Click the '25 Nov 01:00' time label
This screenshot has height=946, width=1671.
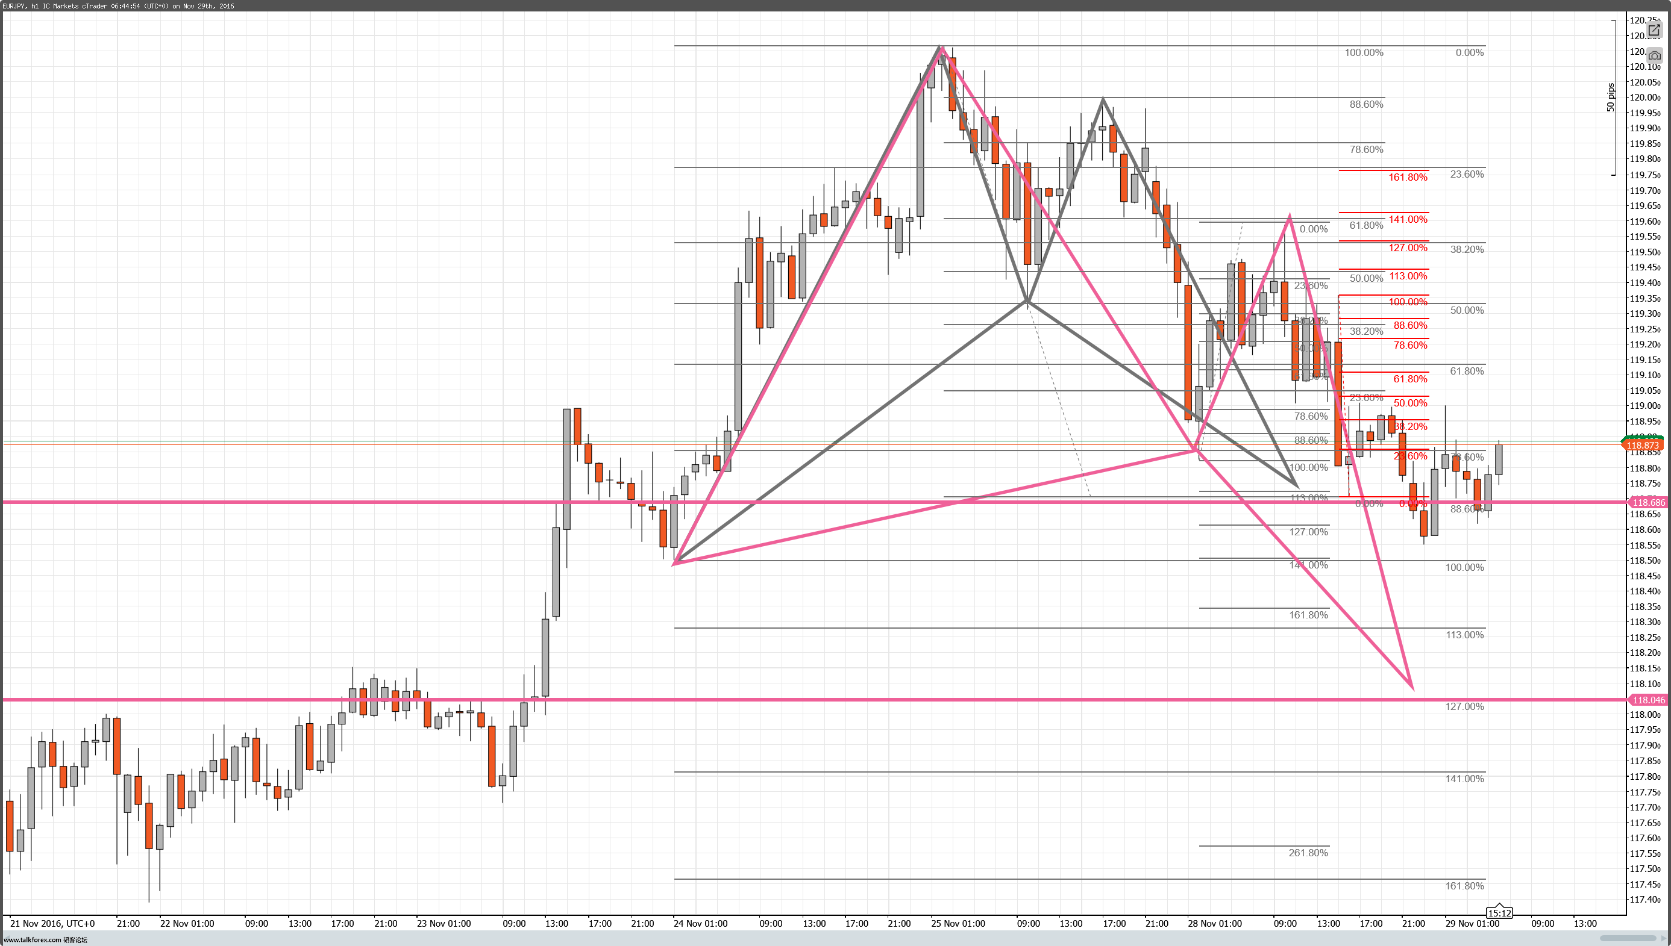point(958,923)
